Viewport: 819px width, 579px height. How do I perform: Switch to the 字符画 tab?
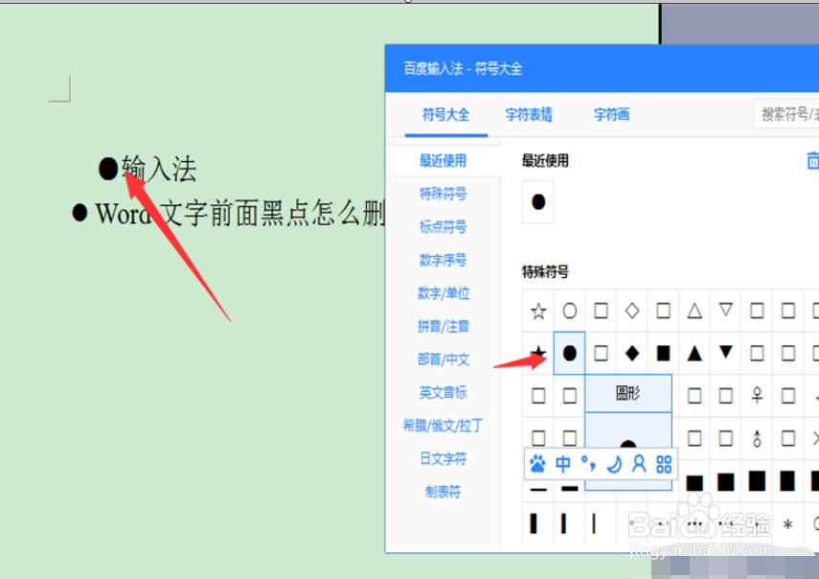pyautogui.click(x=612, y=114)
